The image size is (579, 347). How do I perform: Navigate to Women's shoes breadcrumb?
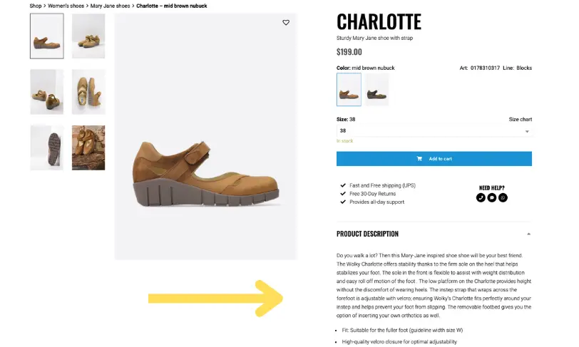[x=66, y=6]
